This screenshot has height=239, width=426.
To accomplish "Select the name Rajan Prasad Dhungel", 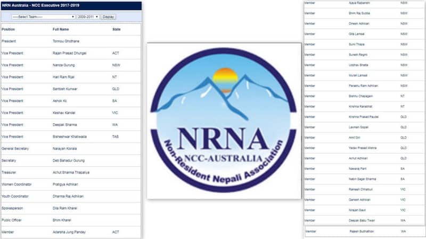I will [x=70, y=53].
